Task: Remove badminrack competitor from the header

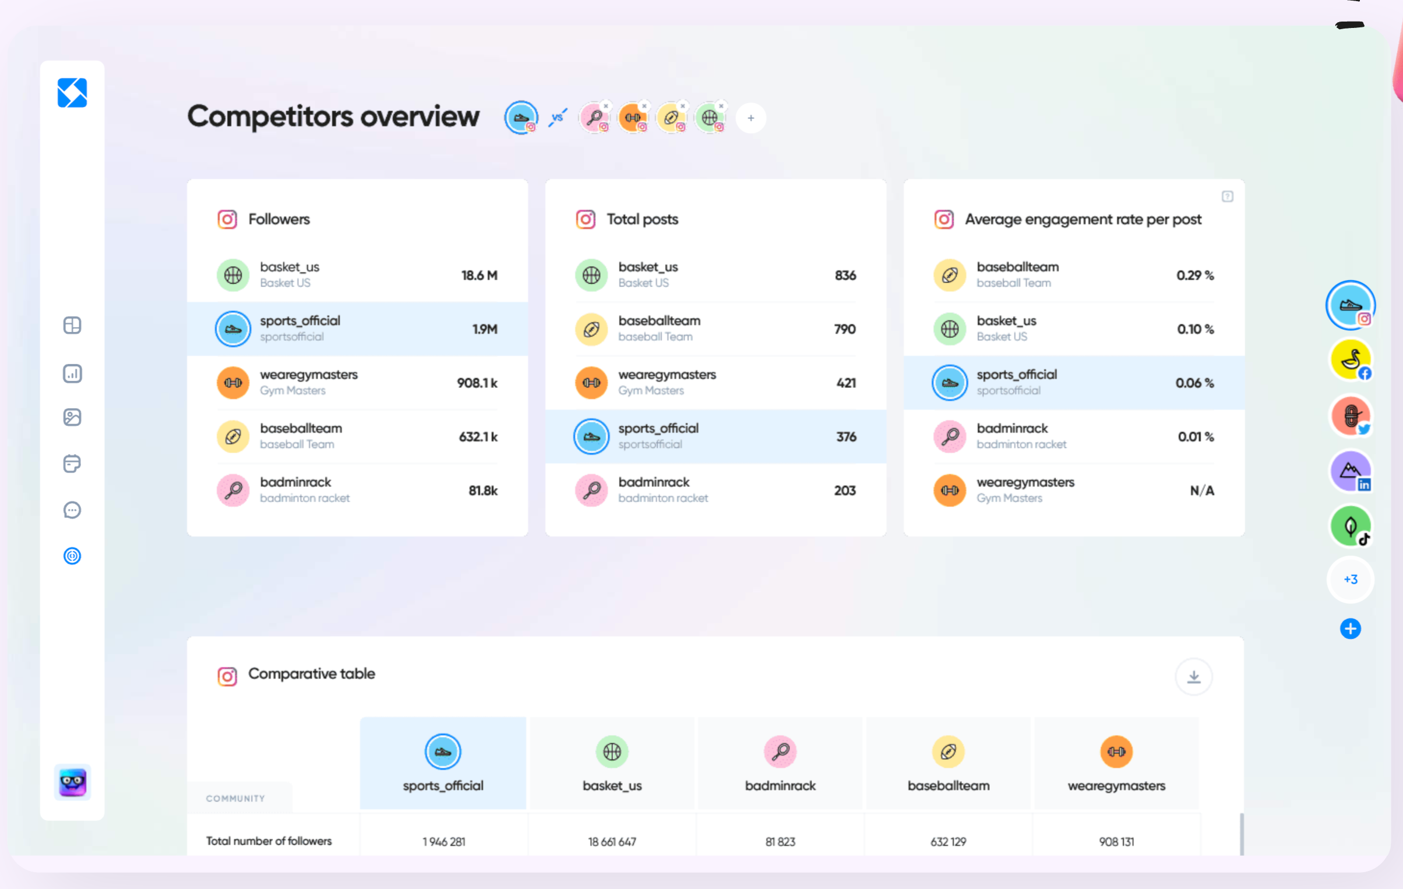Action: [606, 106]
